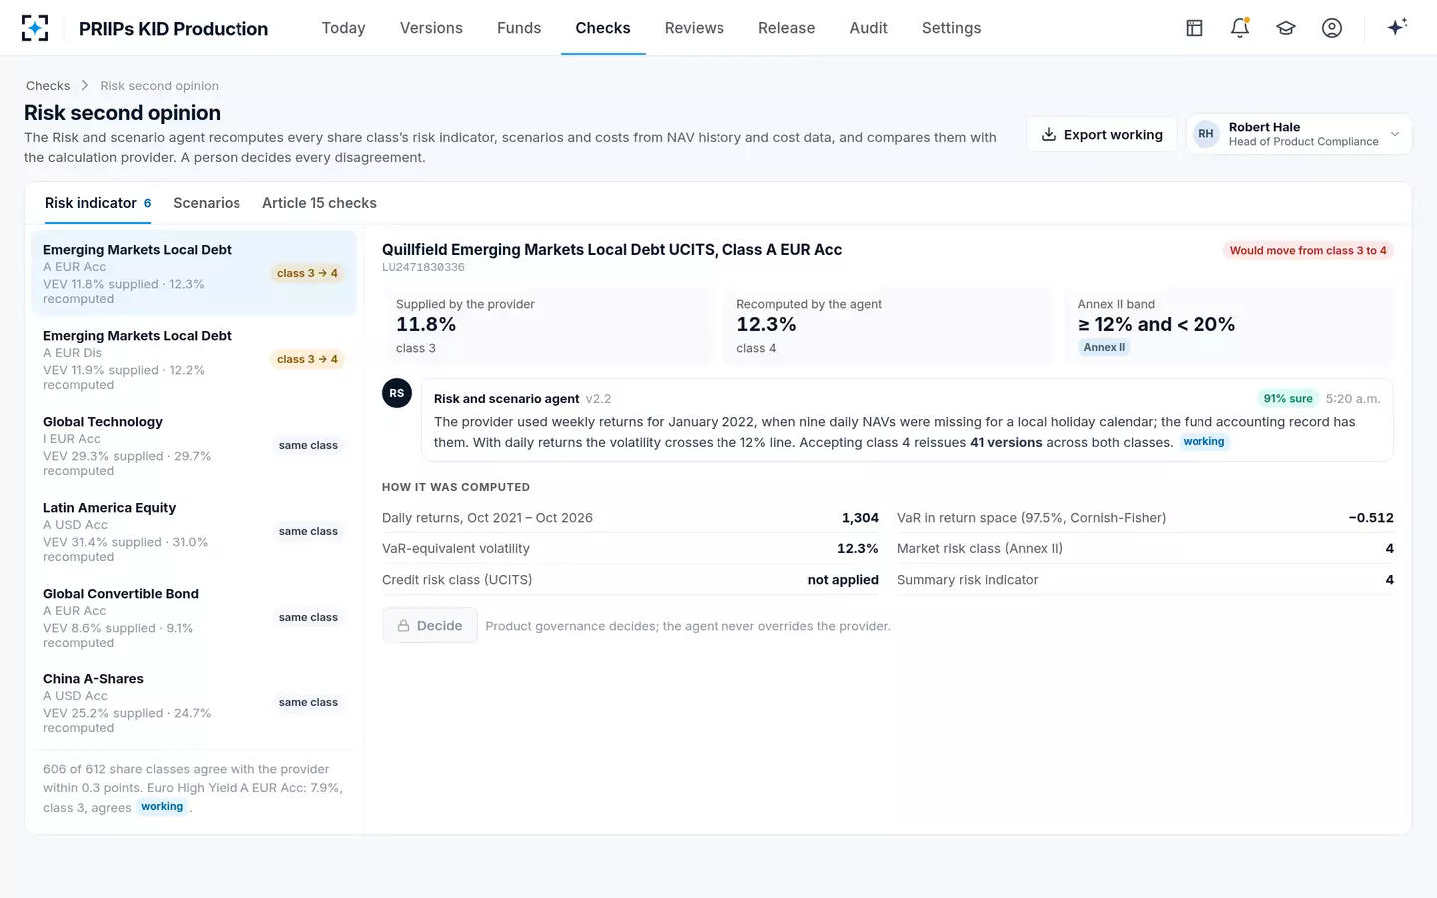1437x898 pixels.
Task: Select Emerging Markets Local Debt A EUR Acc row
Action: point(194,273)
